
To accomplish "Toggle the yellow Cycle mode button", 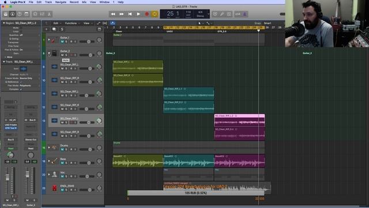I will pyautogui.click(x=155, y=14).
